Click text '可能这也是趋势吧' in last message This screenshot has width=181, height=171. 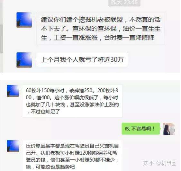point(55,167)
